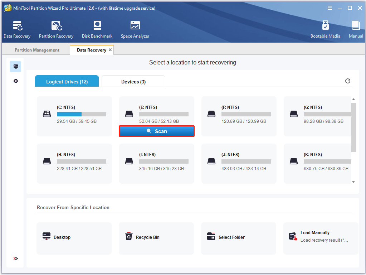The width and height of the screenshot is (366, 275).
Task: Click the 228.41 GB / 228.51 GB text
Action: (79, 168)
